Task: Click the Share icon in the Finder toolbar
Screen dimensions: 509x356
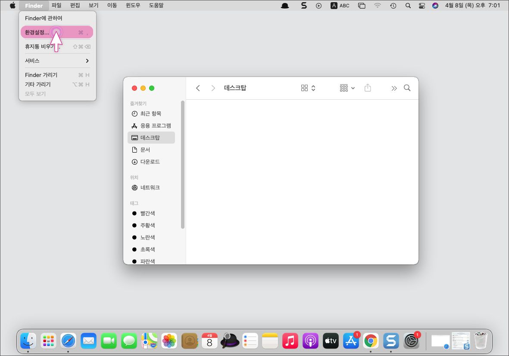Action: click(x=368, y=88)
